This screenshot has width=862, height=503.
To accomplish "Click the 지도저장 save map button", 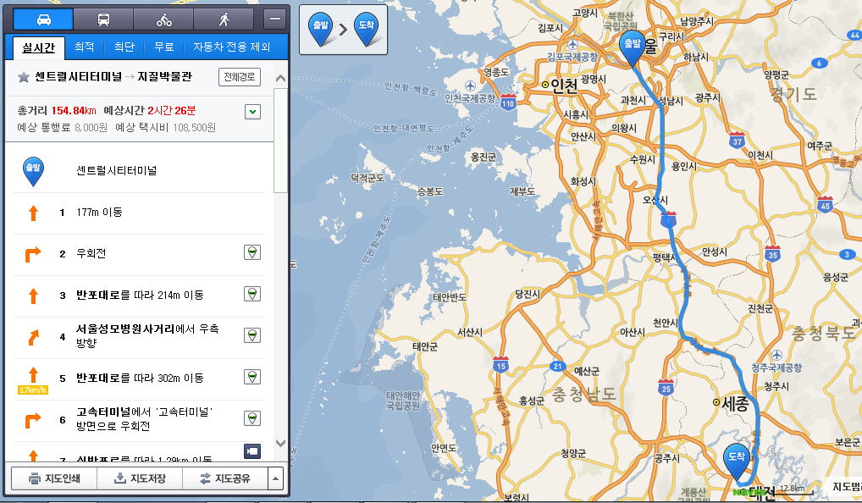I will 140,478.
